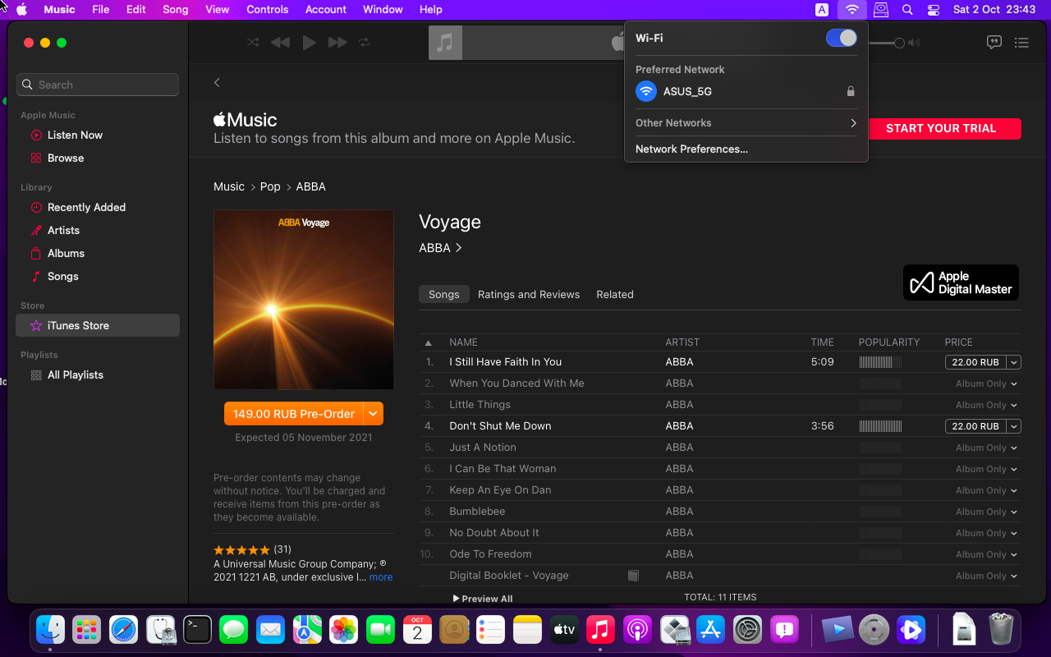Open Control Center in menu bar
The width and height of the screenshot is (1051, 657).
click(x=934, y=10)
